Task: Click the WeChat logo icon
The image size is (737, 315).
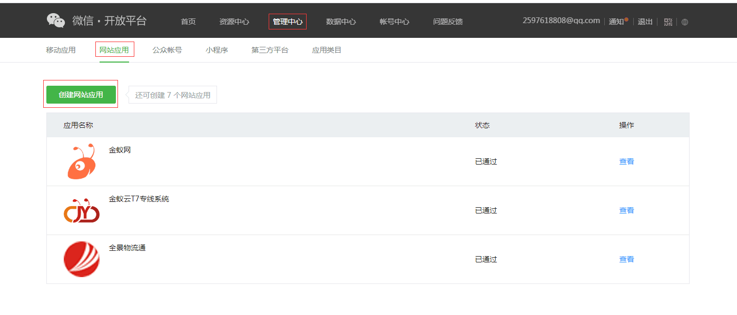Action: [56, 21]
